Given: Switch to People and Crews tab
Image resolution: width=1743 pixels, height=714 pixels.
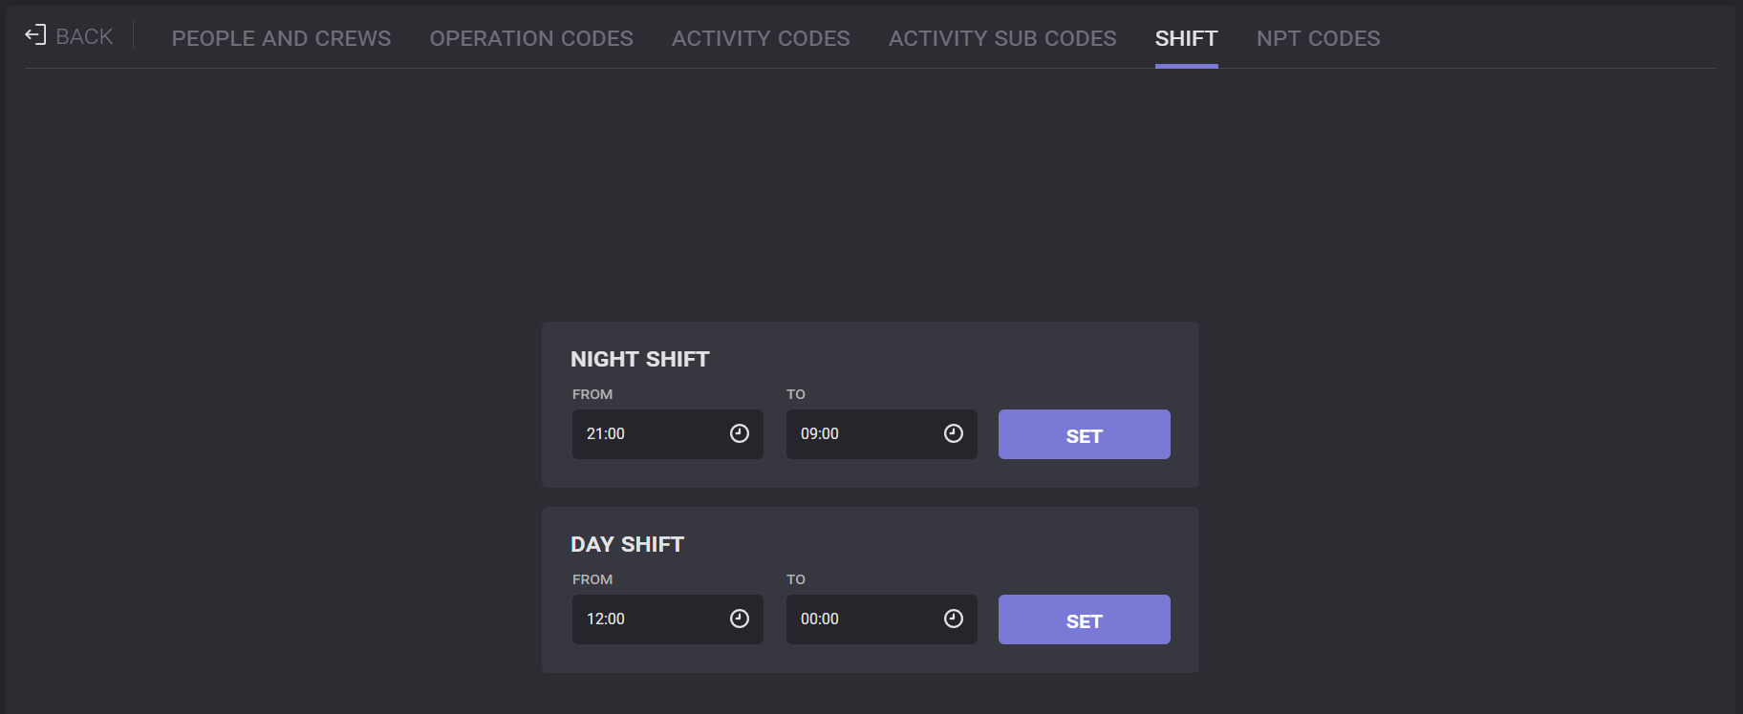Looking at the screenshot, I should tap(281, 38).
